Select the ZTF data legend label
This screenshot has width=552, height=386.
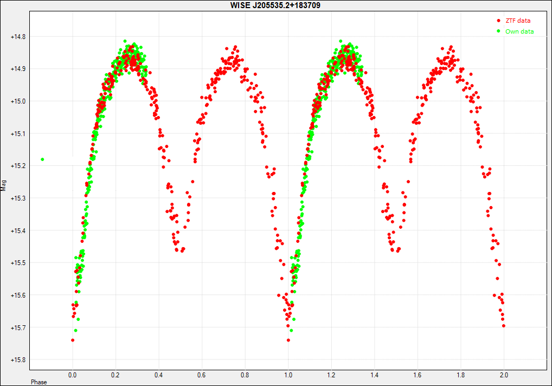(x=518, y=21)
